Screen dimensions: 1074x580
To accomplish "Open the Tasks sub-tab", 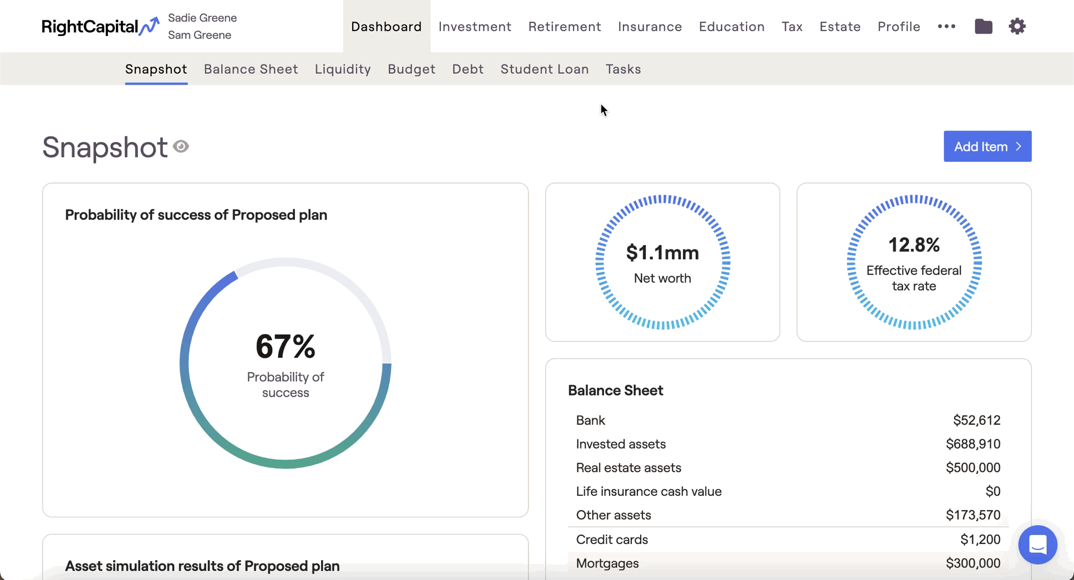I will 623,69.
